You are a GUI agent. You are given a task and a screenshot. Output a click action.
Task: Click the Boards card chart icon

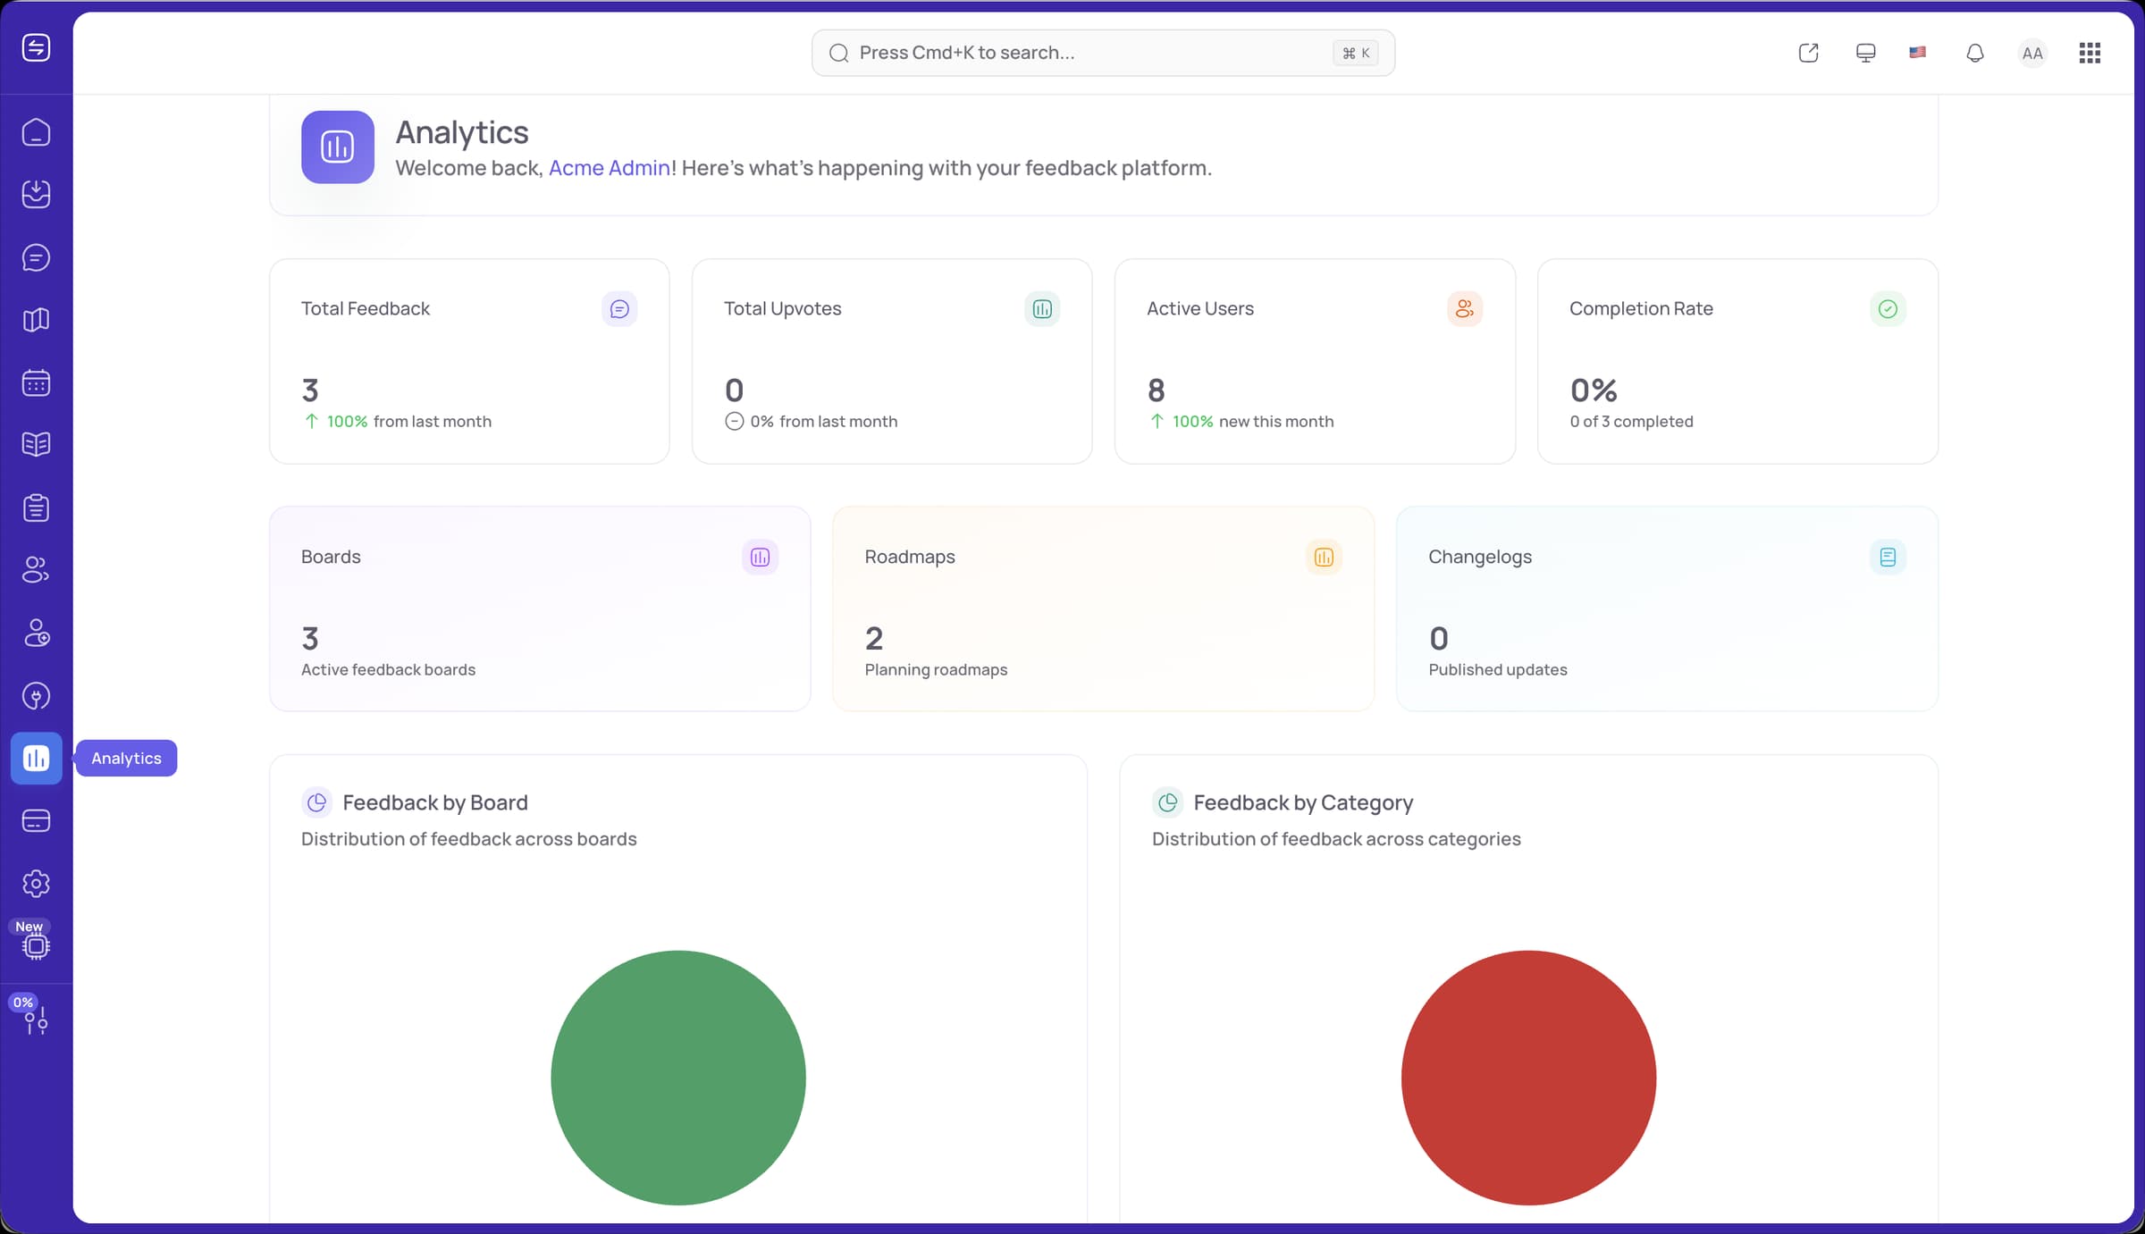pos(760,557)
